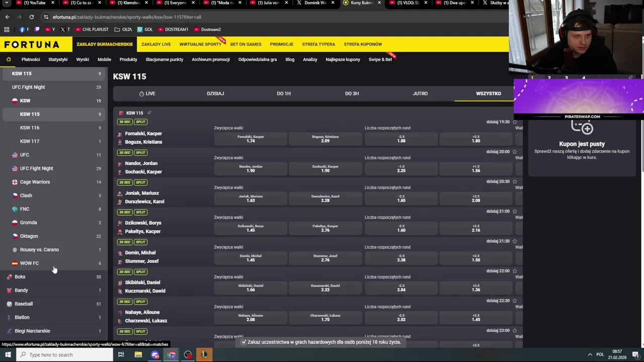Open Archiwum promocji page
The image size is (644, 362).
(x=210, y=59)
